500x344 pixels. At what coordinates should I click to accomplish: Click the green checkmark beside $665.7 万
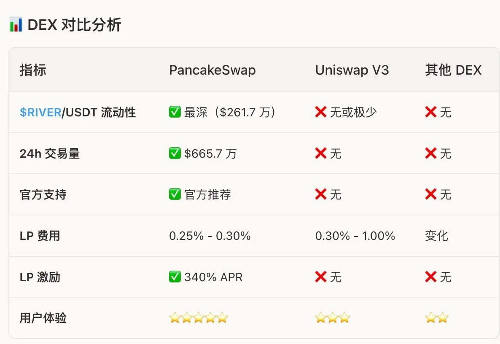175,153
